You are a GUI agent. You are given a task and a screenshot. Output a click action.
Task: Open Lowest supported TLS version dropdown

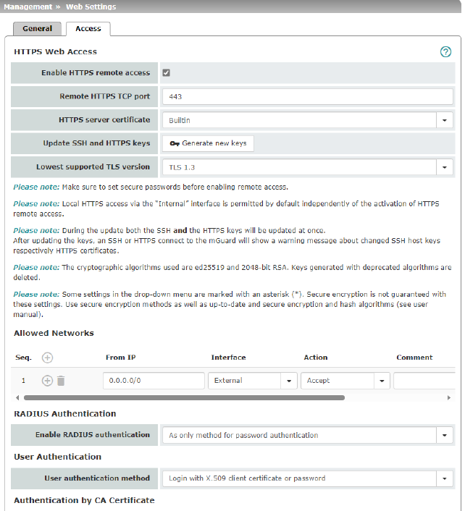[308, 167]
